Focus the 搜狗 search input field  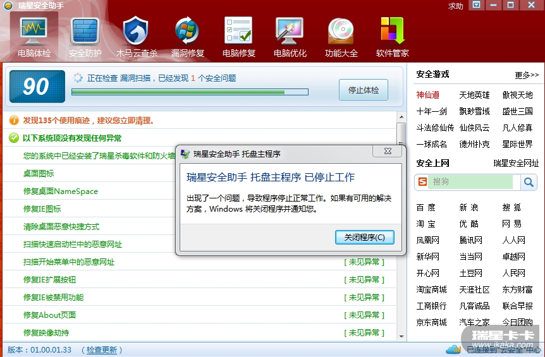pos(470,182)
